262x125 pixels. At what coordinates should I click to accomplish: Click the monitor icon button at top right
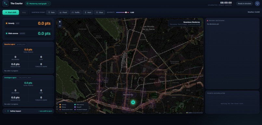[257, 4]
